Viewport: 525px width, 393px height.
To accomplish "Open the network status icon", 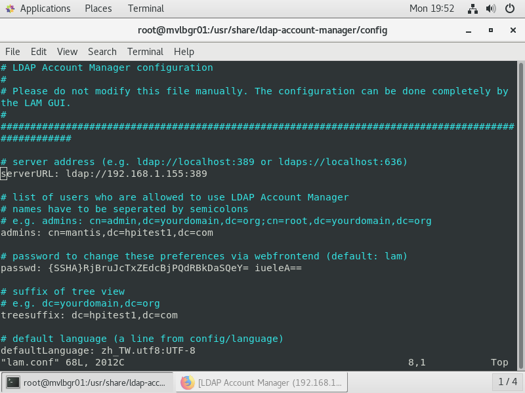I will point(472,9).
